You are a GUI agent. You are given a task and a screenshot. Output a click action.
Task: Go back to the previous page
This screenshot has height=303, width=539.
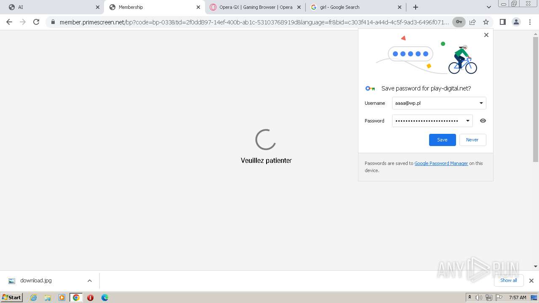(9, 22)
